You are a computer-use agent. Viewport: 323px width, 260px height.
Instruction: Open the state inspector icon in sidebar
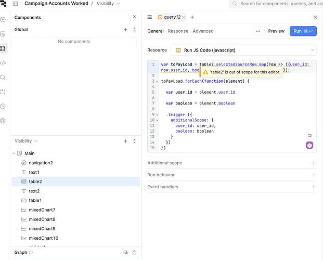[x=3, y=92]
